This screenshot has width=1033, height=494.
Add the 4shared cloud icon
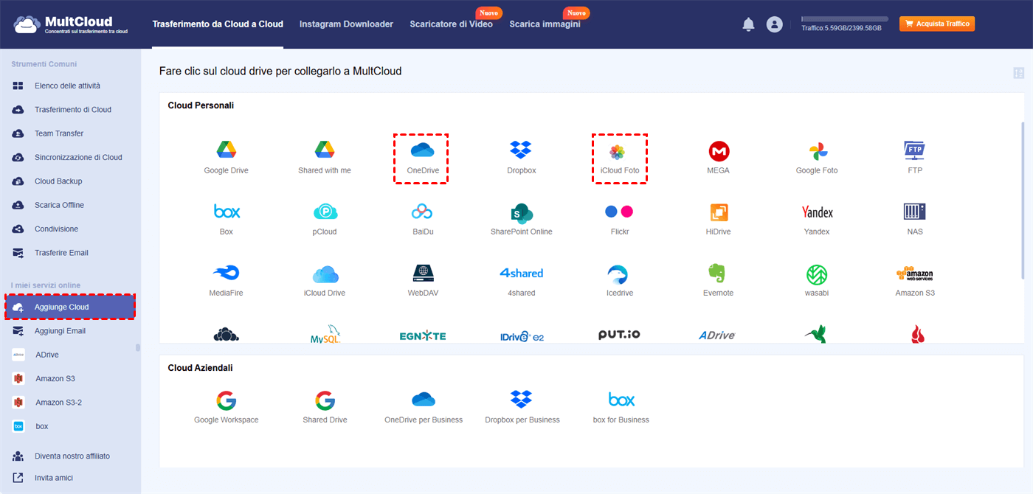pos(521,273)
